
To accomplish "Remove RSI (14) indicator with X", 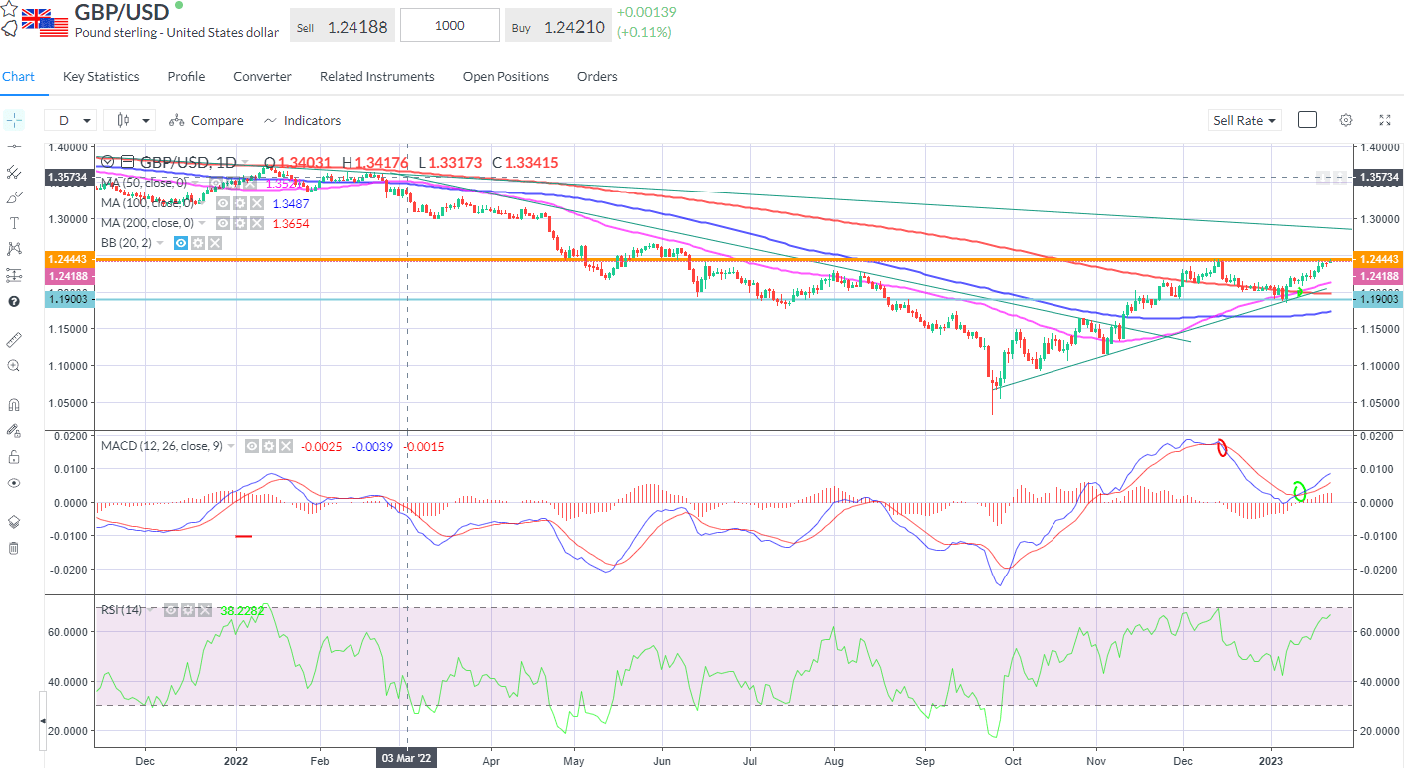I will point(205,610).
